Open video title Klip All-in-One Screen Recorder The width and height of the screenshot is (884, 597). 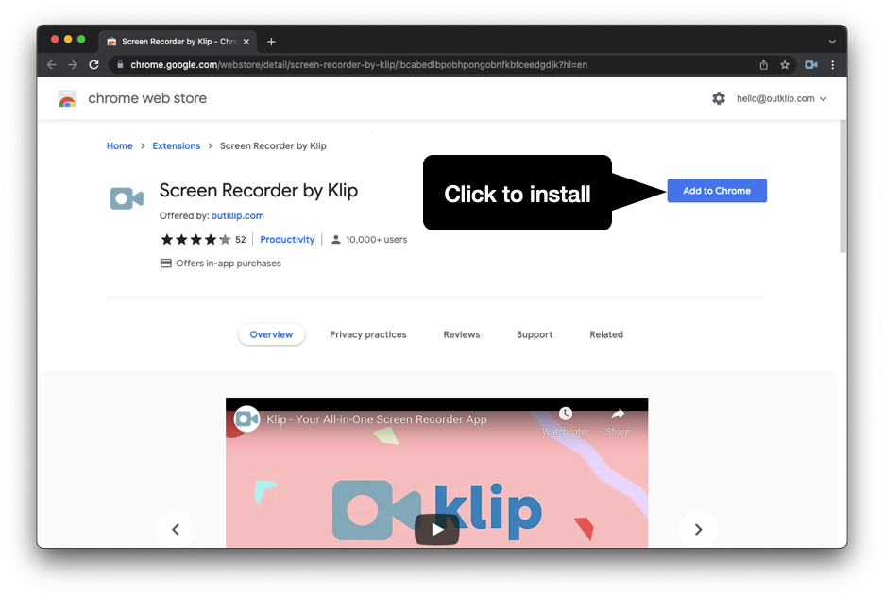[x=377, y=419]
